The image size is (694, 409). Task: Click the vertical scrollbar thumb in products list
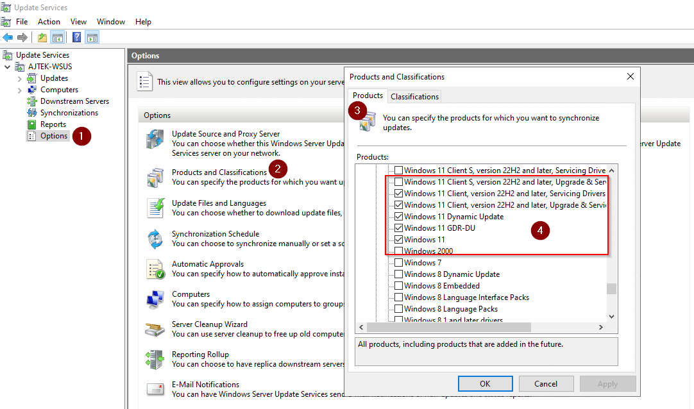(612, 288)
